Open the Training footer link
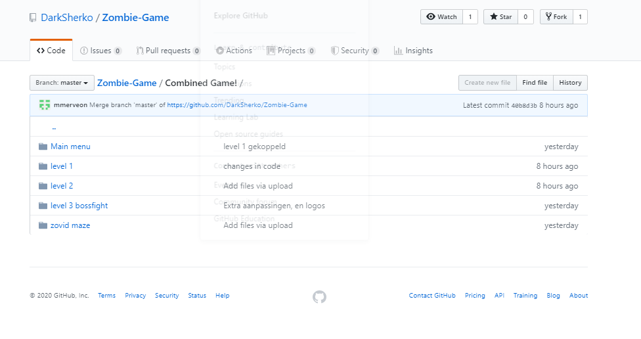The width and height of the screenshot is (641, 339). tap(525, 295)
